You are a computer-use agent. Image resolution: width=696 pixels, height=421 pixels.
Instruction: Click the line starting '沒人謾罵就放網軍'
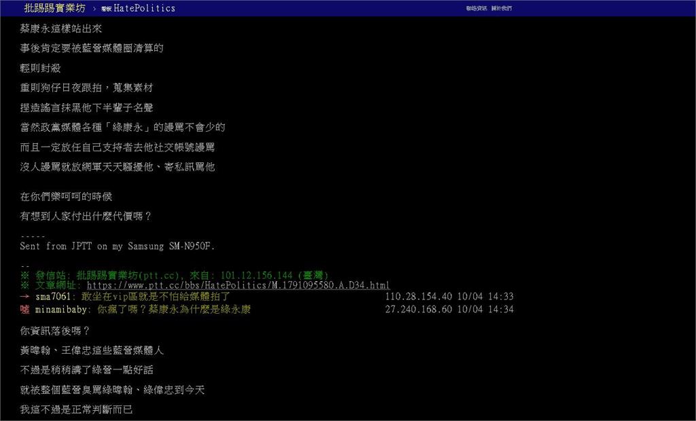click(117, 167)
